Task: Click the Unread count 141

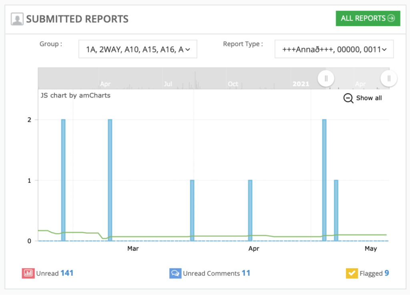Action: (67, 273)
